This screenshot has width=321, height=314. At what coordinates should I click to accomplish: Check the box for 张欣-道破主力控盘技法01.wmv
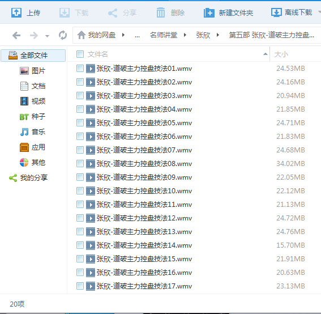click(x=80, y=68)
